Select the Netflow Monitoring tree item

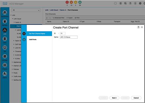17,80
